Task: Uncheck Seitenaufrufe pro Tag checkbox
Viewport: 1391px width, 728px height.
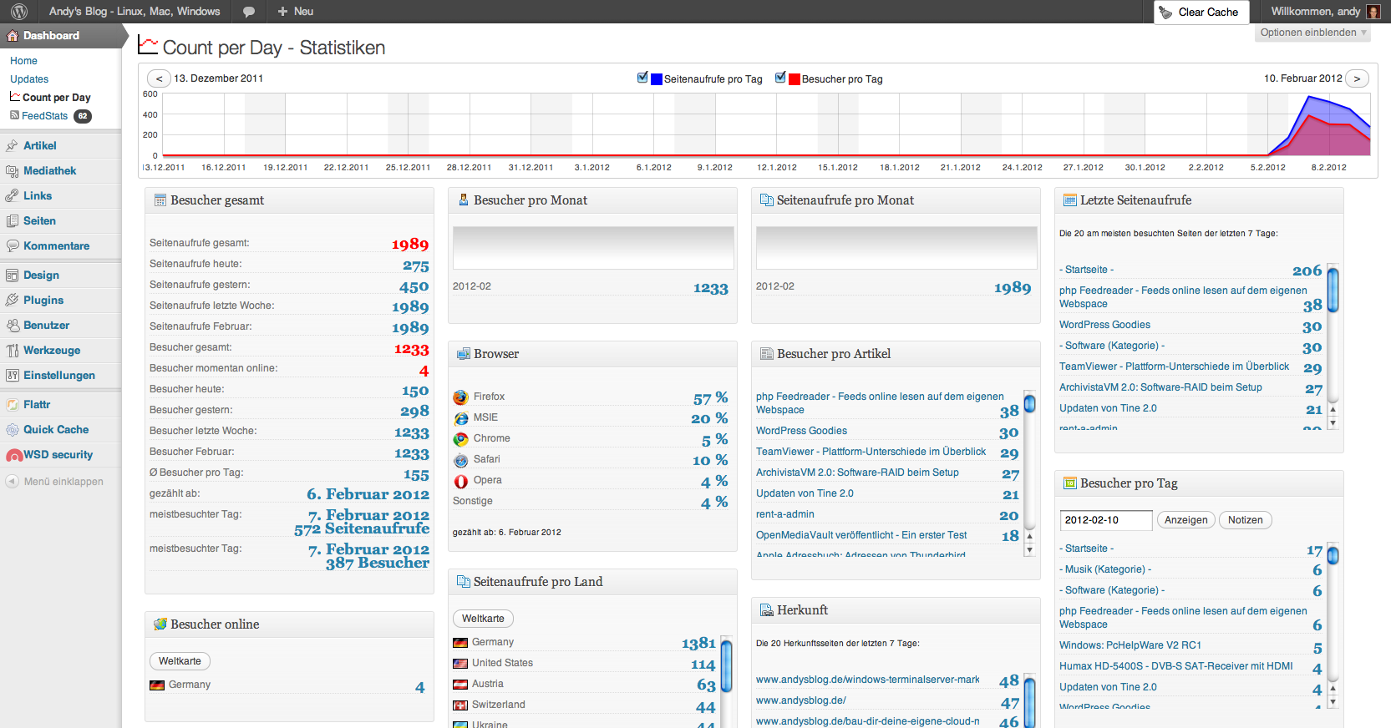Action: tap(642, 78)
